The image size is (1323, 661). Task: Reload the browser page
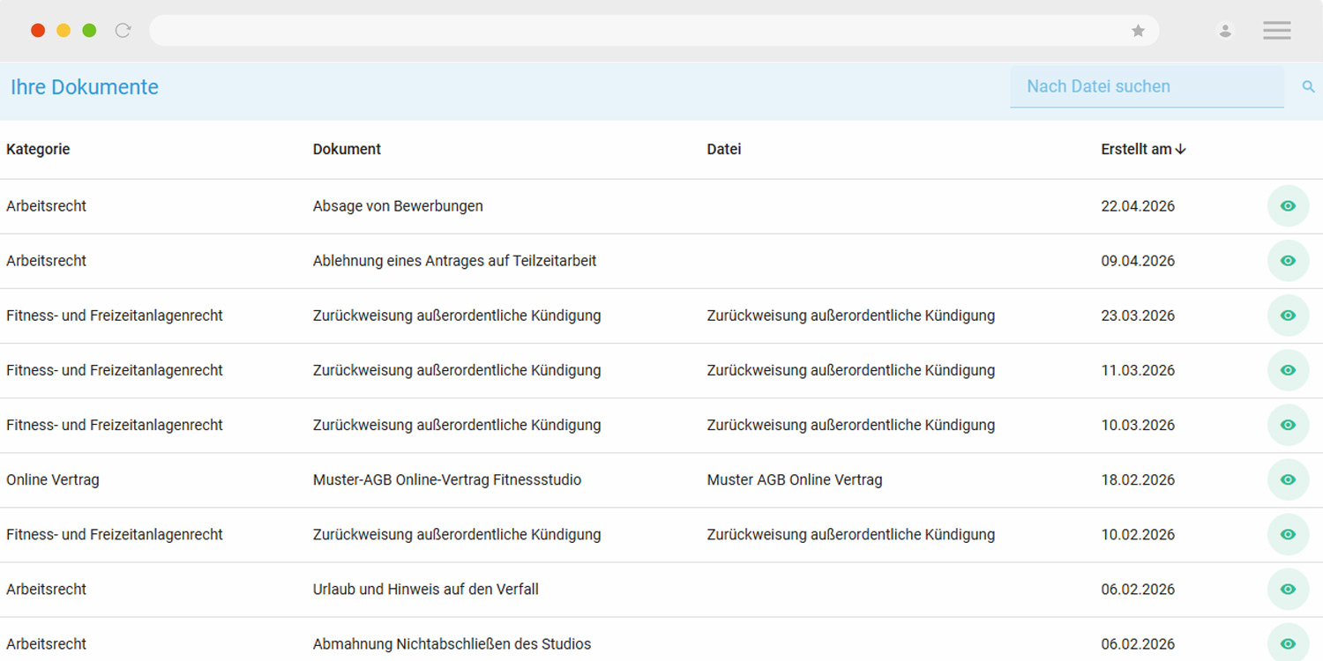click(x=123, y=31)
